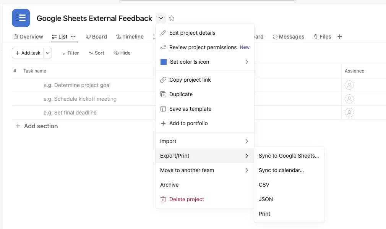Expand Move to another team submenu
The width and height of the screenshot is (386, 229).
pos(204,170)
